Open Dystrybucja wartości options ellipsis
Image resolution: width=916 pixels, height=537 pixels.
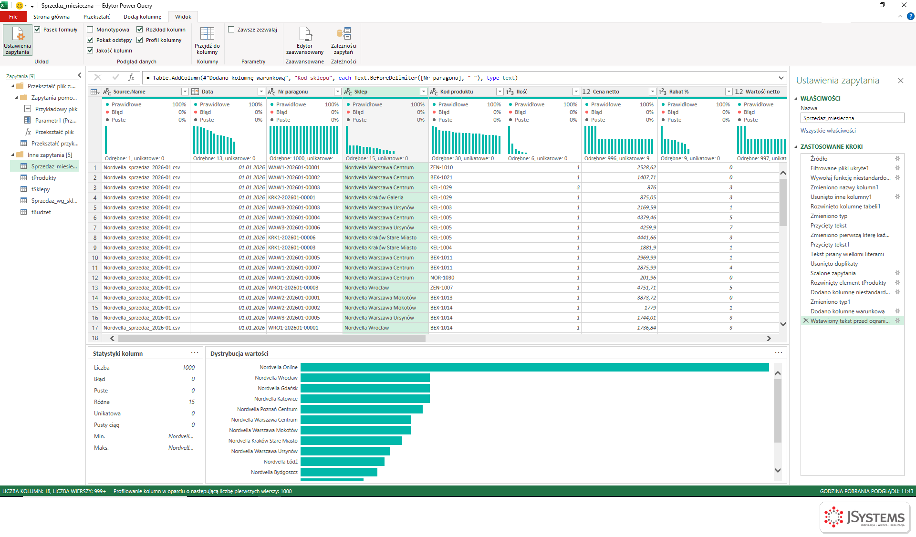779,353
